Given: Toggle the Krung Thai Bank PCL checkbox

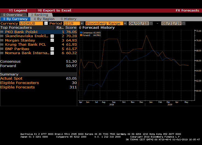Looking at the screenshot, I should 2,45.
